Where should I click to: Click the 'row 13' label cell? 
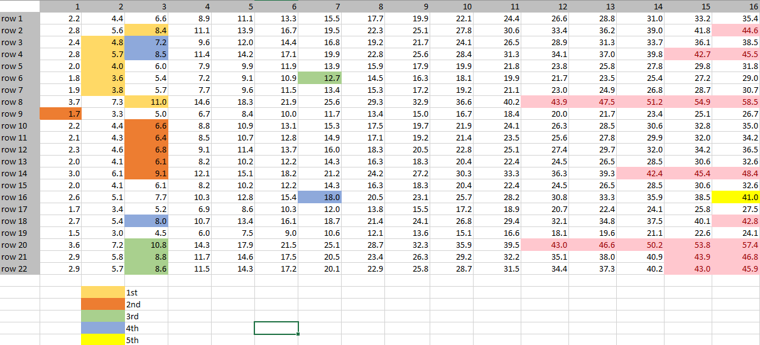click(x=19, y=161)
